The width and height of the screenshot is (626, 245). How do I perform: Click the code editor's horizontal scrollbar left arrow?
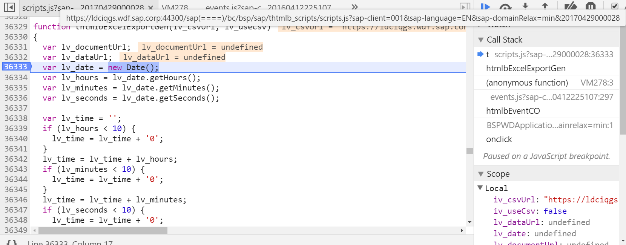(x=35, y=230)
